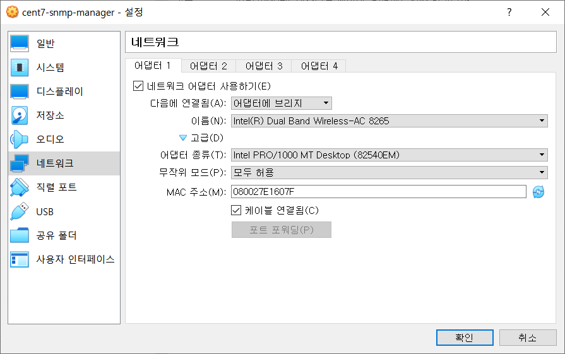Select the 네트워크 icon in the sidebar
Screen dimensions: 565x354
pos(20,163)
